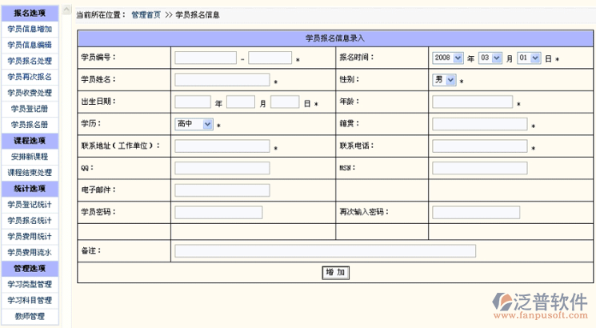Click the 籍贯 input field
This screenshot has height=328, width=596.
[479, 124]
